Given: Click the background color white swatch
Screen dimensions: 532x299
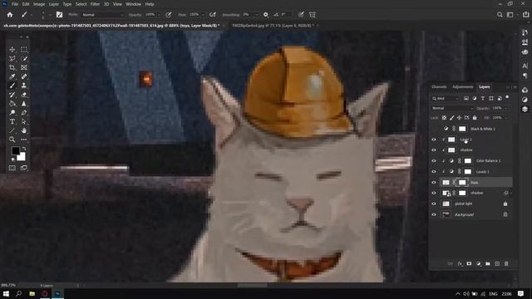Looking at the screenshot, I should click(x=22, y=157).
